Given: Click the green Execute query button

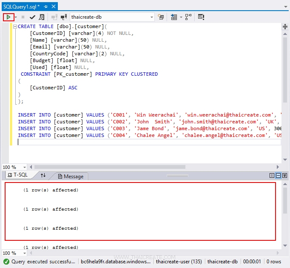Looking at the screenshot, I should point(9,17).
